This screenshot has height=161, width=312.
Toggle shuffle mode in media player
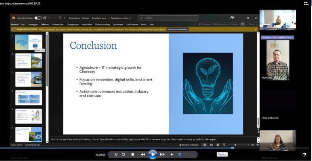tap(116, 155)
